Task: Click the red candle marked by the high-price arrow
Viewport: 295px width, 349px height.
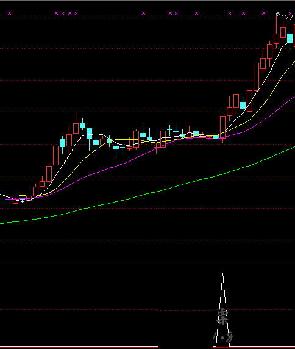Action: point(276,38)
